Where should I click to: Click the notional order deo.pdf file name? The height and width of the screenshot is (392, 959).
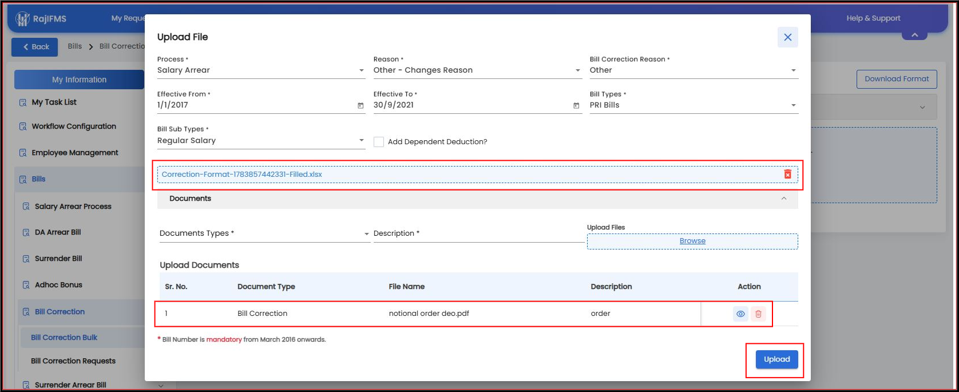click(x=429, y=314)
